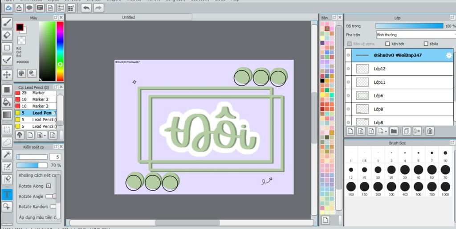Enable the Khóa checkbox

[x=426, y=44]
